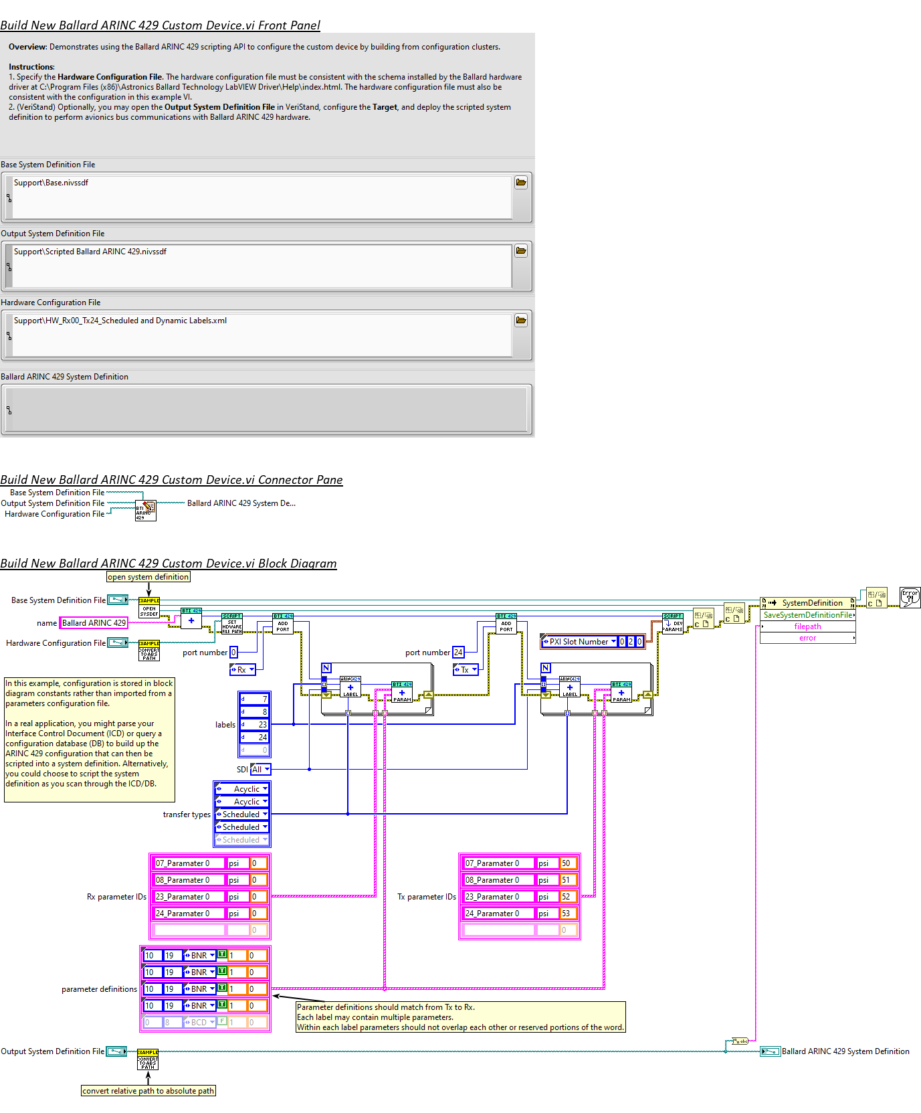Open the greyed BCD encoding enum
This screenshot has height=1113, width=921.
[x=199, y=1022]
